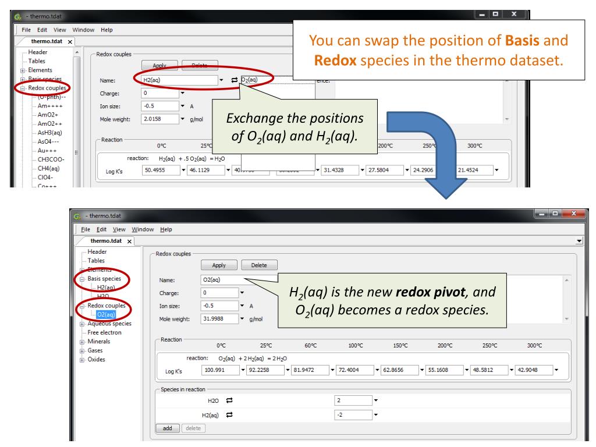
Task: Select Header in top window tree
Action: pos(38,52)
